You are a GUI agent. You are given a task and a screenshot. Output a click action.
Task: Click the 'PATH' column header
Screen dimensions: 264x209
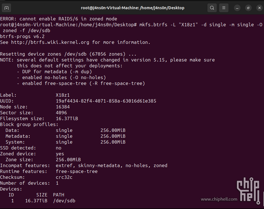[59, 195]
